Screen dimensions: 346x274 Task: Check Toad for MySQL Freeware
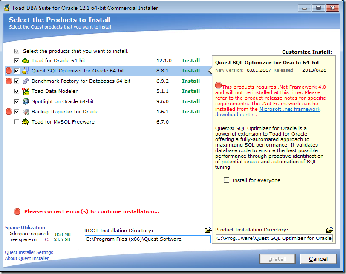[x=17, y=122]
